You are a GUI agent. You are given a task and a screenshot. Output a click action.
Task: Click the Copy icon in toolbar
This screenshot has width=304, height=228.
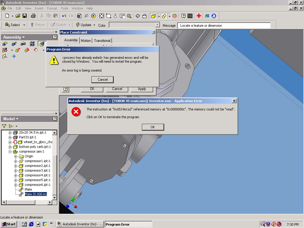click(49, 16)
